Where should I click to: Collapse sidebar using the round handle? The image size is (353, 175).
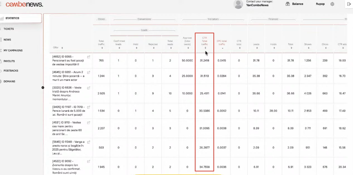pos(43,87)
